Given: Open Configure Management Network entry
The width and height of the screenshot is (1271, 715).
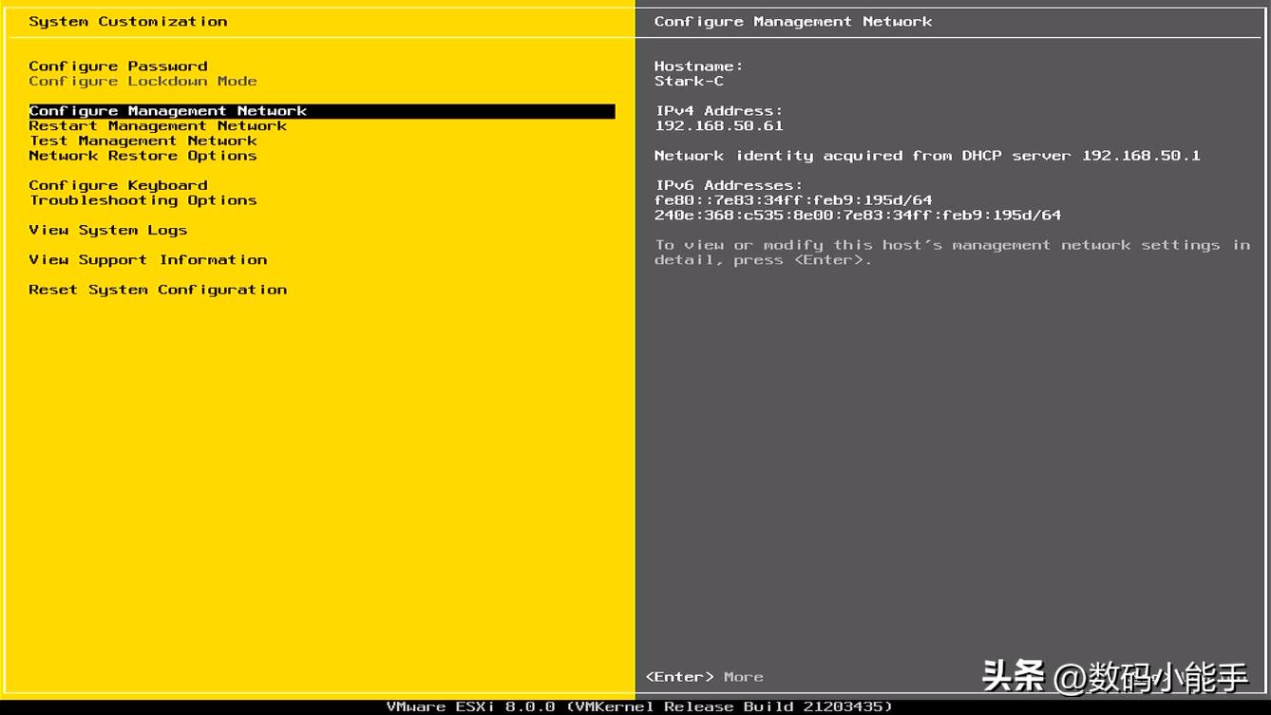Looking at the screenshot, I should pos(322,111).
